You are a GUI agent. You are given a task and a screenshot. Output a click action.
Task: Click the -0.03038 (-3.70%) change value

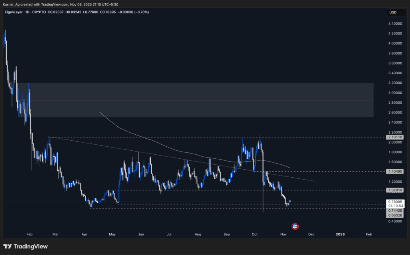[133, 12]
